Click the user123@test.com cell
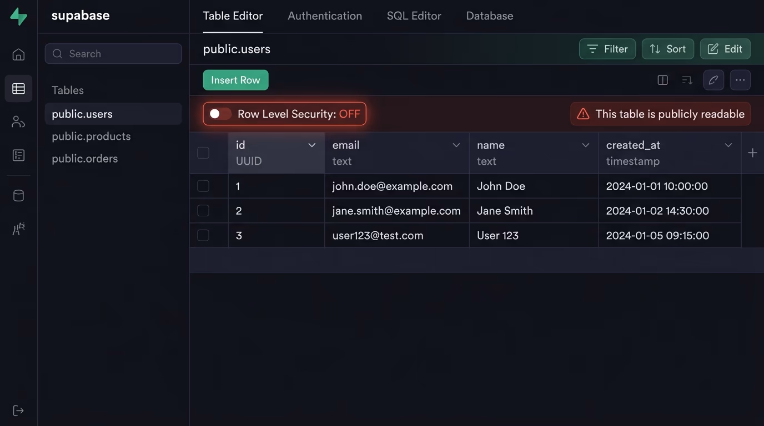764x426 pixels. (x=397, y=235)
